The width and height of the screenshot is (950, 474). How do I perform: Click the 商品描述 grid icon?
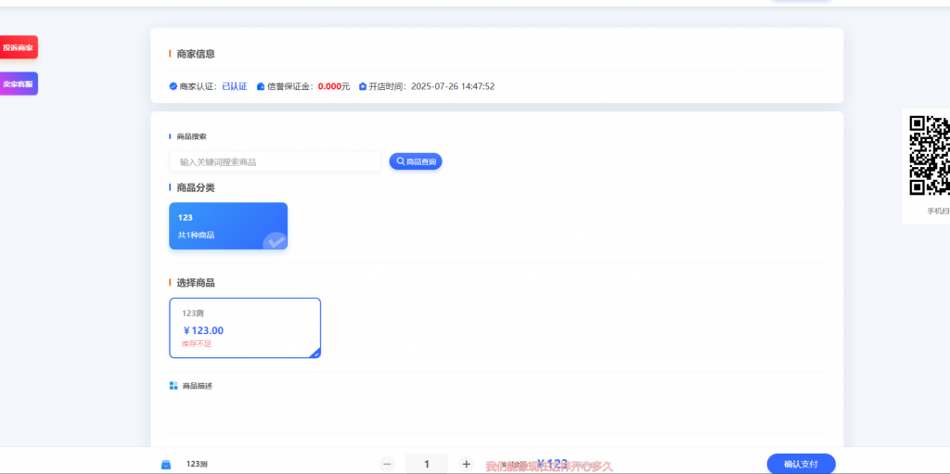[173, 386]
